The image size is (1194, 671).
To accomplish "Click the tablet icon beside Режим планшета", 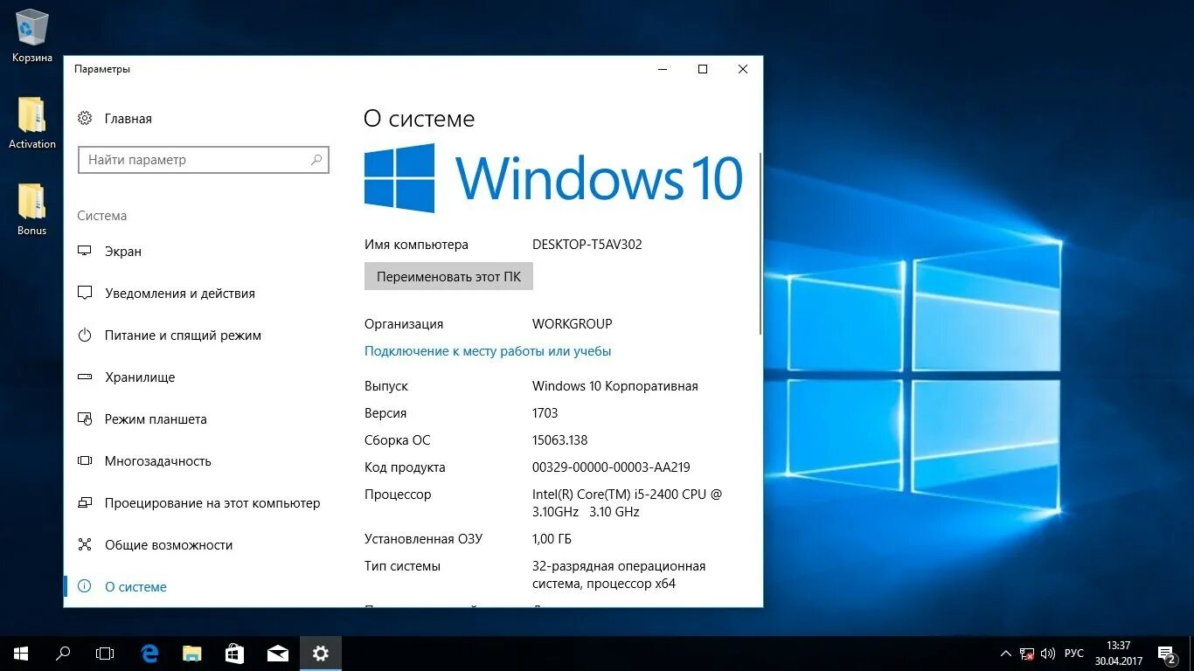I will pyautogui.click(x=85, y=419).
